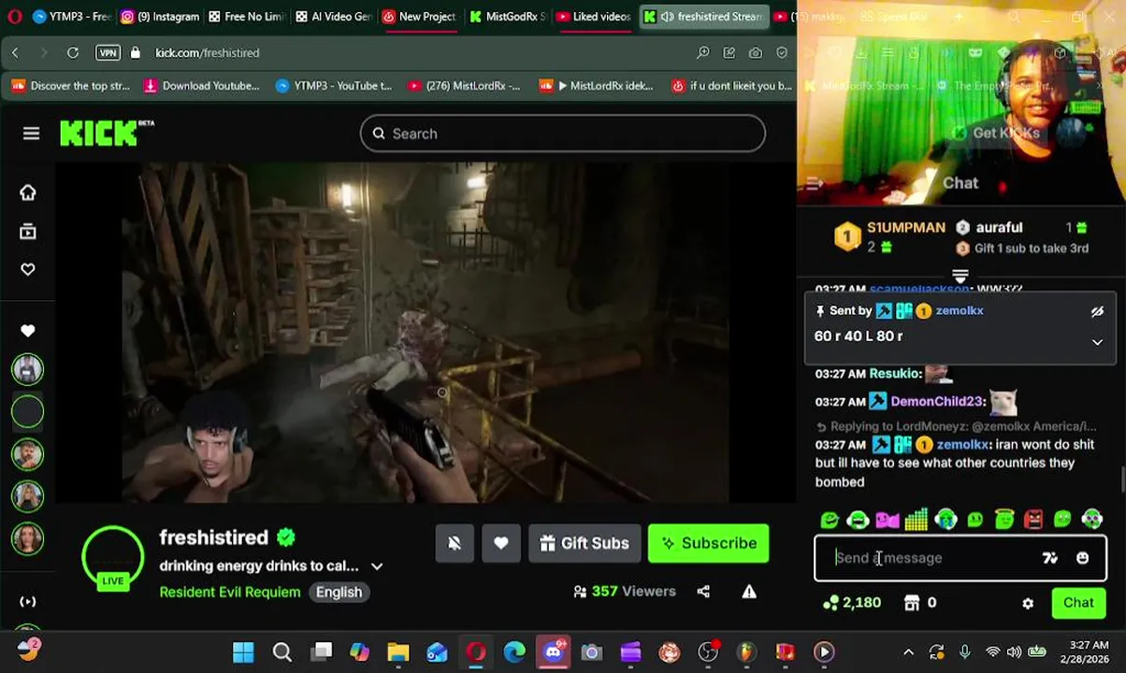Open chat settings gear
Screen dimensions: 1126x673
point(1028,604)
